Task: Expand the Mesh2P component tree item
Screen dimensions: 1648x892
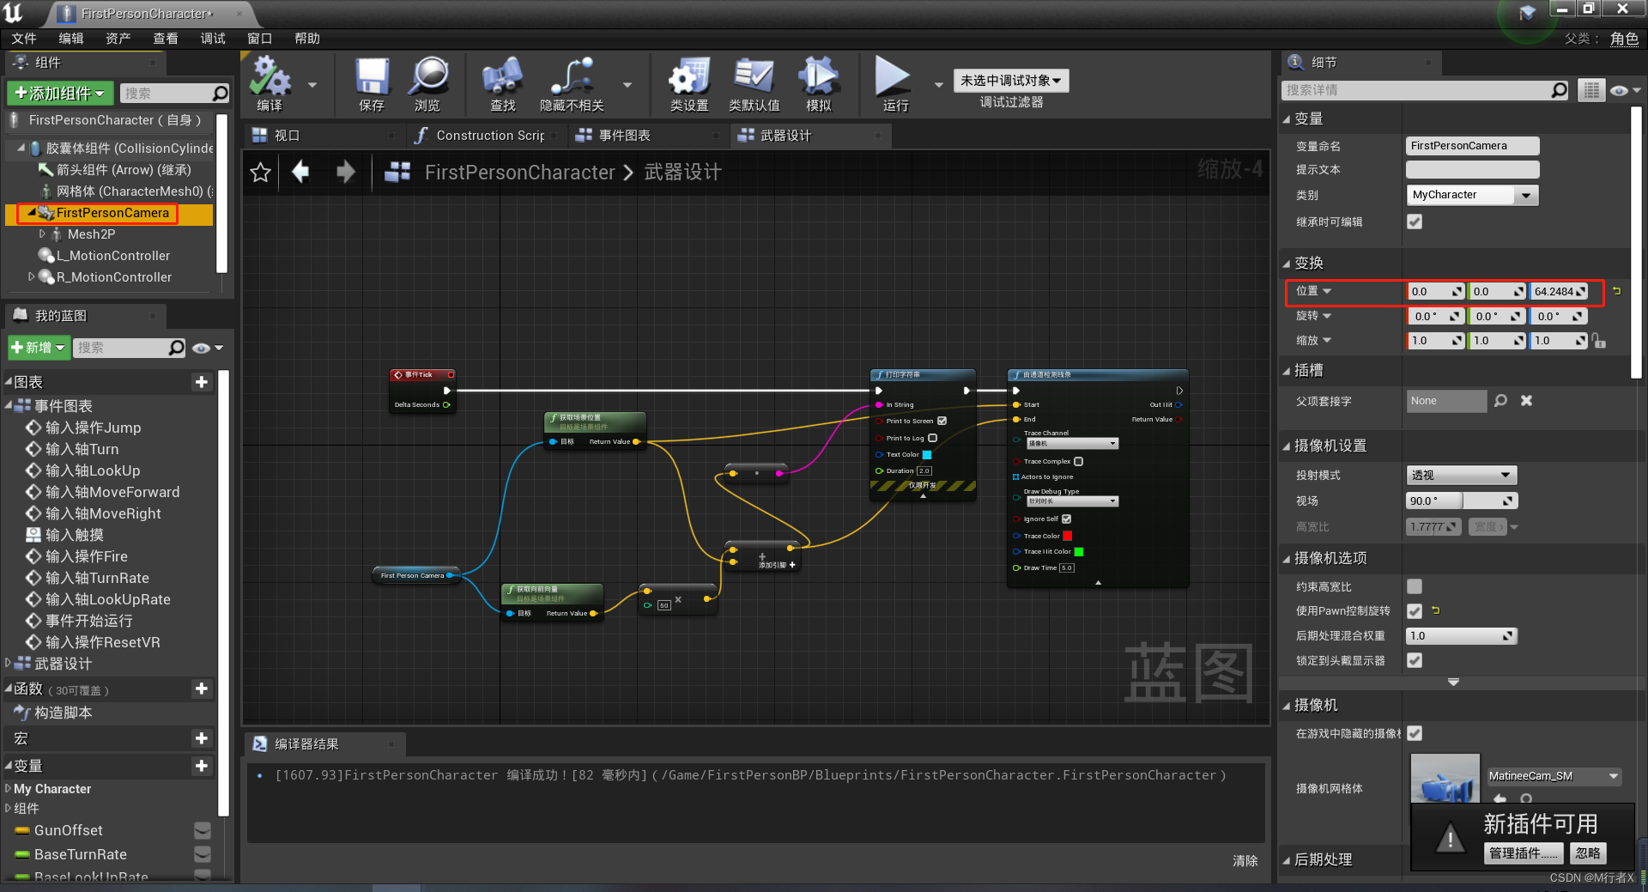Action: [42, 234]
